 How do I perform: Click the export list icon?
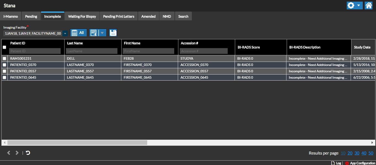(94, 33)
